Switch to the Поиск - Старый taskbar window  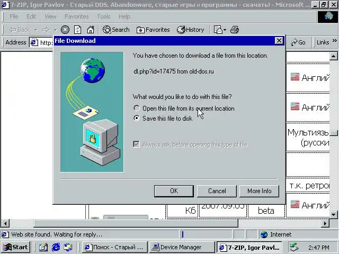tap(115, 247)
